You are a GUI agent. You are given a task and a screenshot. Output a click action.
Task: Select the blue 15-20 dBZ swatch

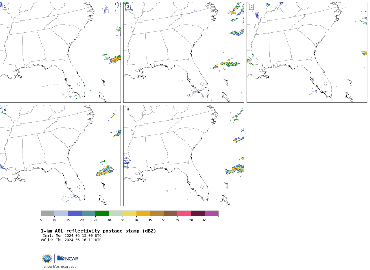pyautogui.click(x=75, y=213)
